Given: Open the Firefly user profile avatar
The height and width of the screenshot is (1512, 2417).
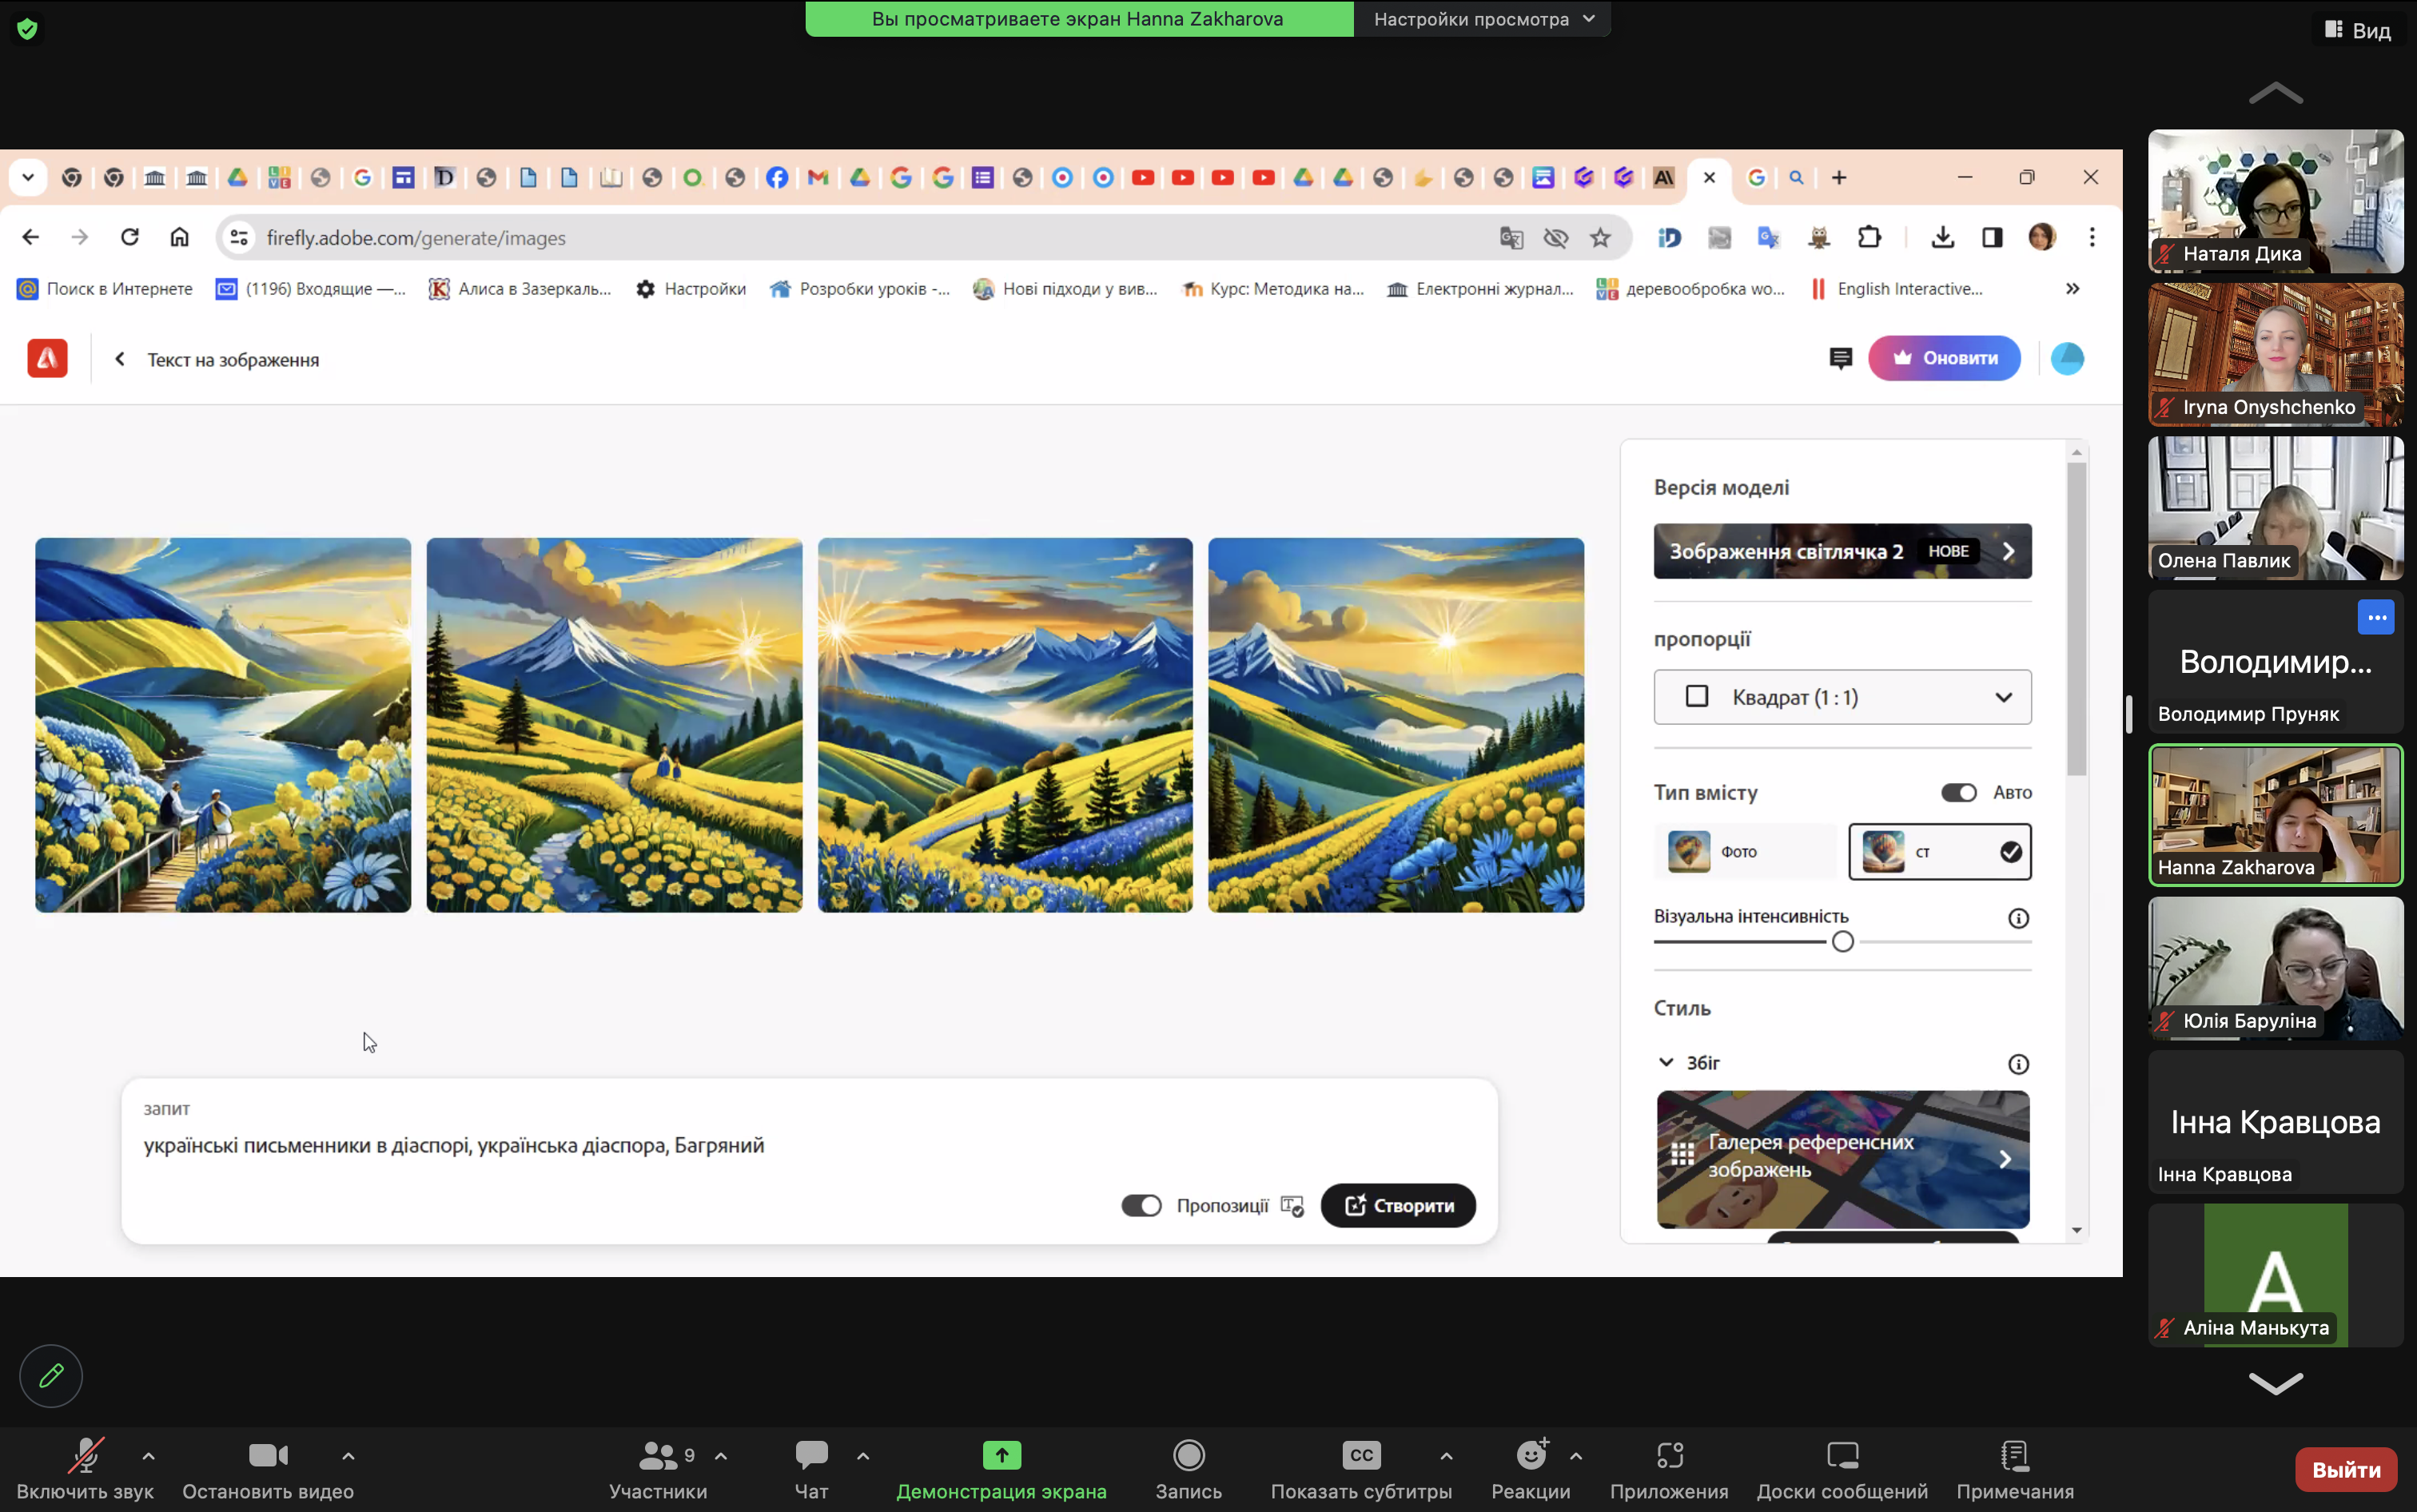Looking at the screenshot, I should pos(2067,358).
